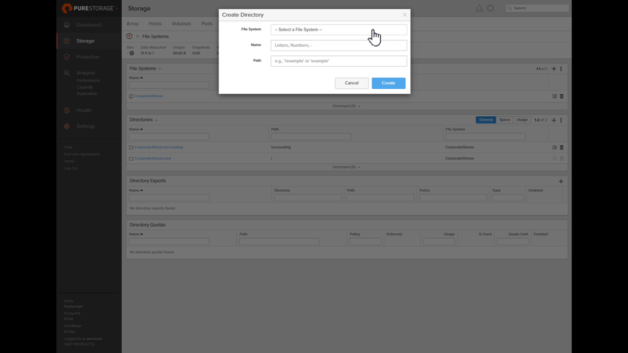Close the Create Directory dialog with X
Image resolution: width=628 pixels, height=353 pixels.
click(405, 15)
